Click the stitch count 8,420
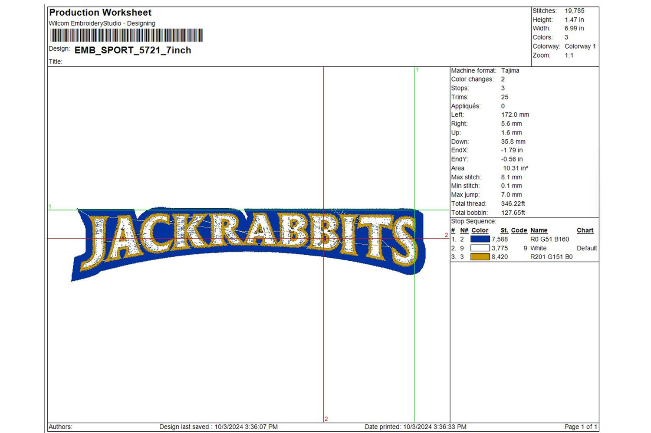This screenshot has width=651, height=433. pyautogui.click(x=500, y=257)
